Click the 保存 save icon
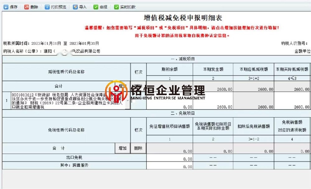Image resolution: width=311 pixels, height=189 pixels. click(6, 7)
